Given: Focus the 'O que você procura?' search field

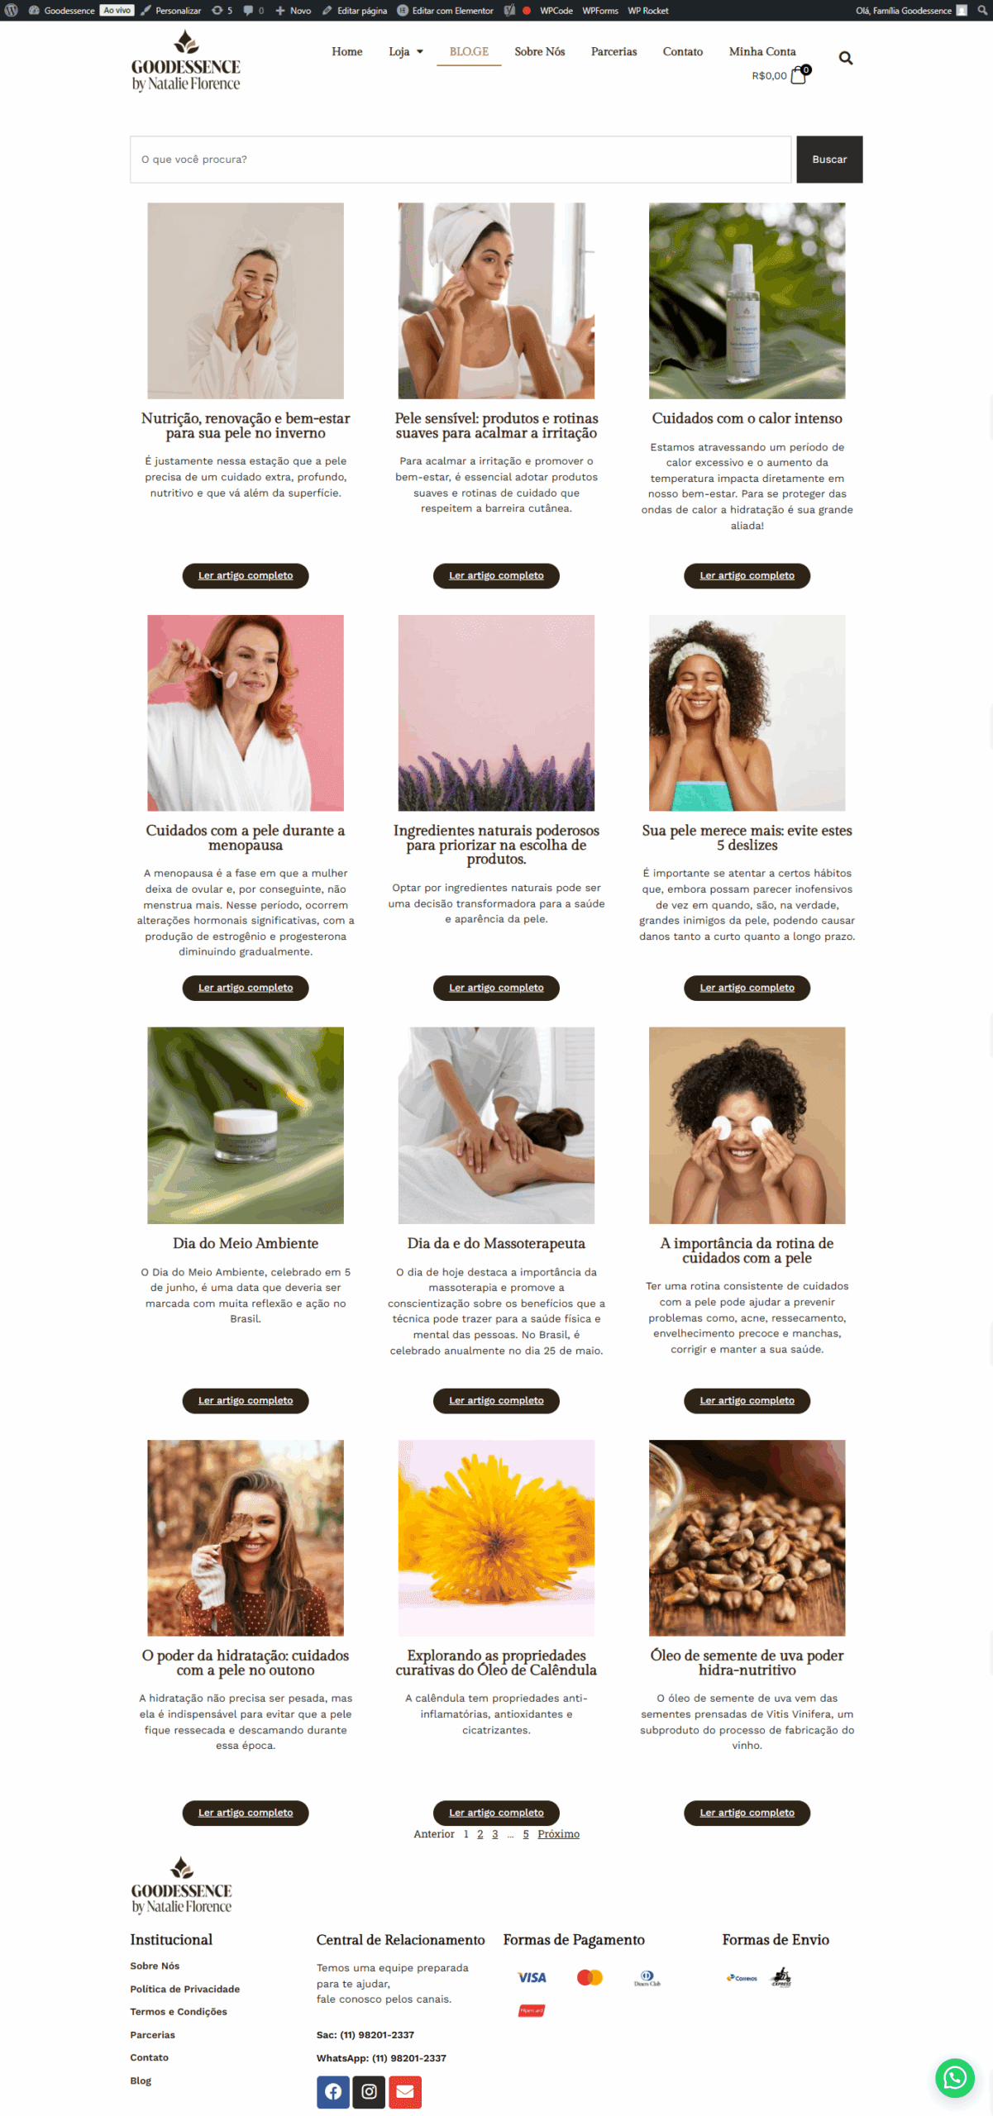Looking at the screenshot, I should pyautogui.click(x=461, y=160).
